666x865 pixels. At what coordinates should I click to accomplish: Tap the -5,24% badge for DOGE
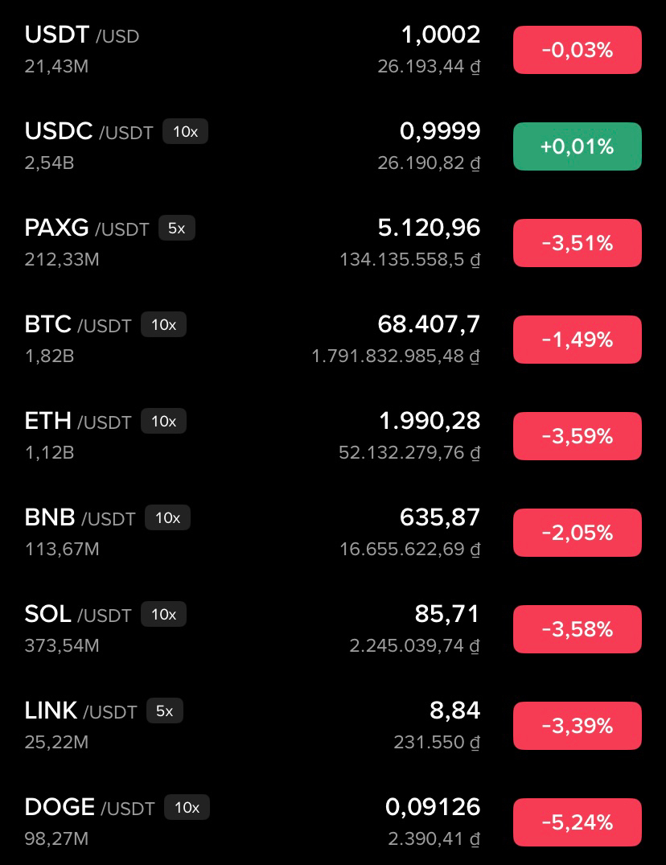[578, 822]
